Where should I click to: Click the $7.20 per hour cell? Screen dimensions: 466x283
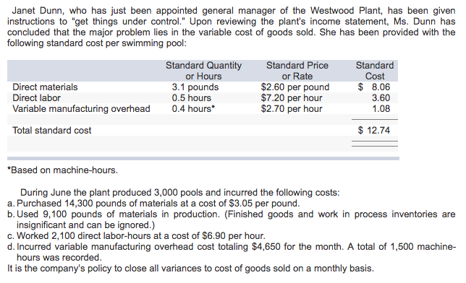point(292,98)
